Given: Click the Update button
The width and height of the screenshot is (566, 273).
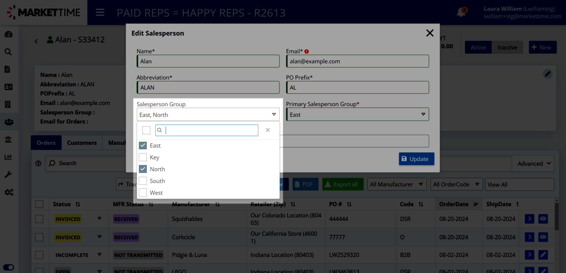Looking at the screenshot, I should click(416, 159).
